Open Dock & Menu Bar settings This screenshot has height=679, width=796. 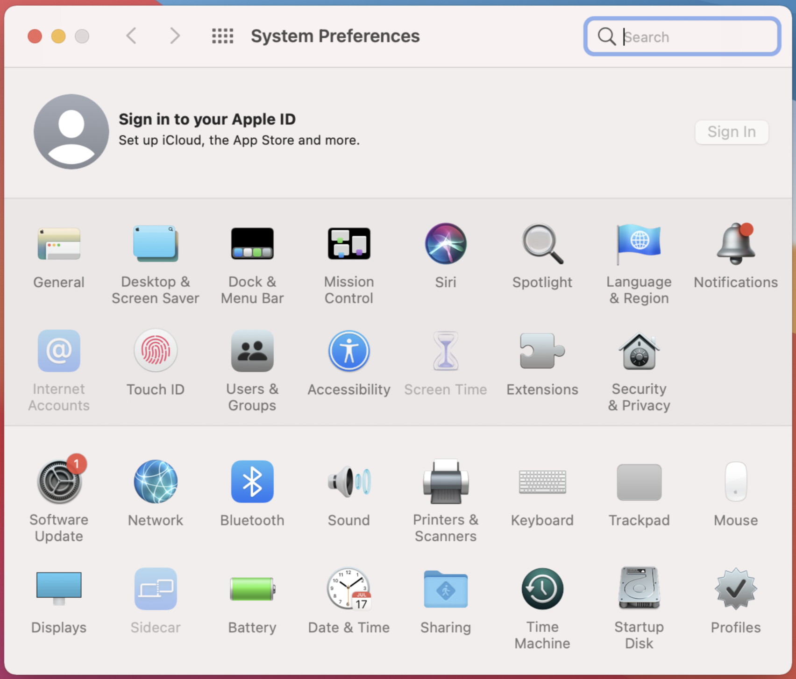[x=252, y=244]
